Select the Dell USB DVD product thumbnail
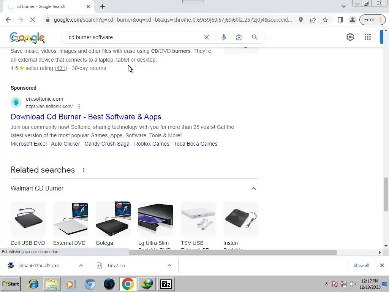 coord(28,219)
